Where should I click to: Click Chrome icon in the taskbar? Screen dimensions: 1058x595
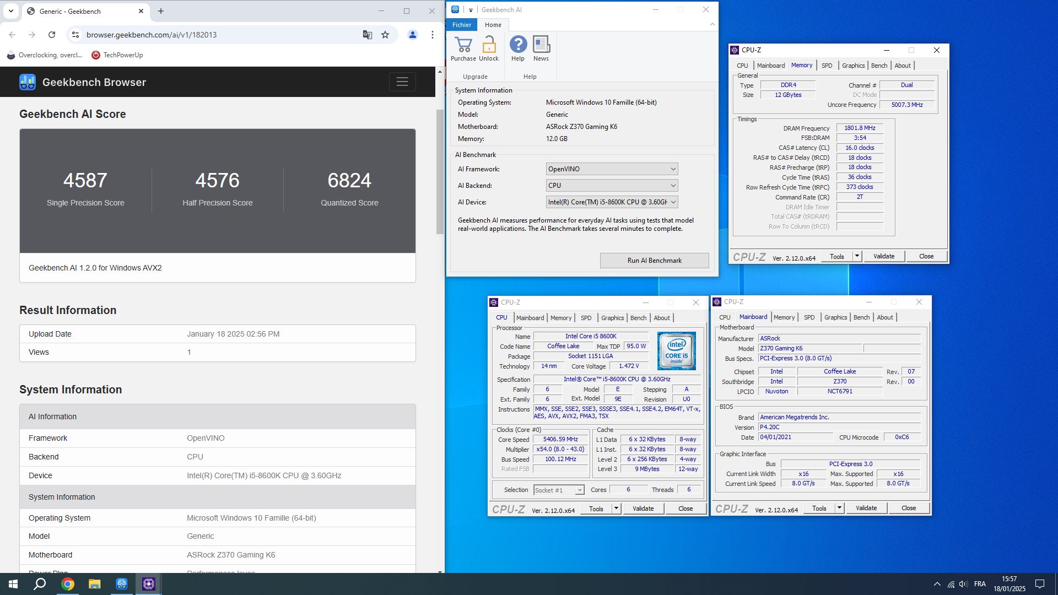pyautogui.click(x=68, y=584)
